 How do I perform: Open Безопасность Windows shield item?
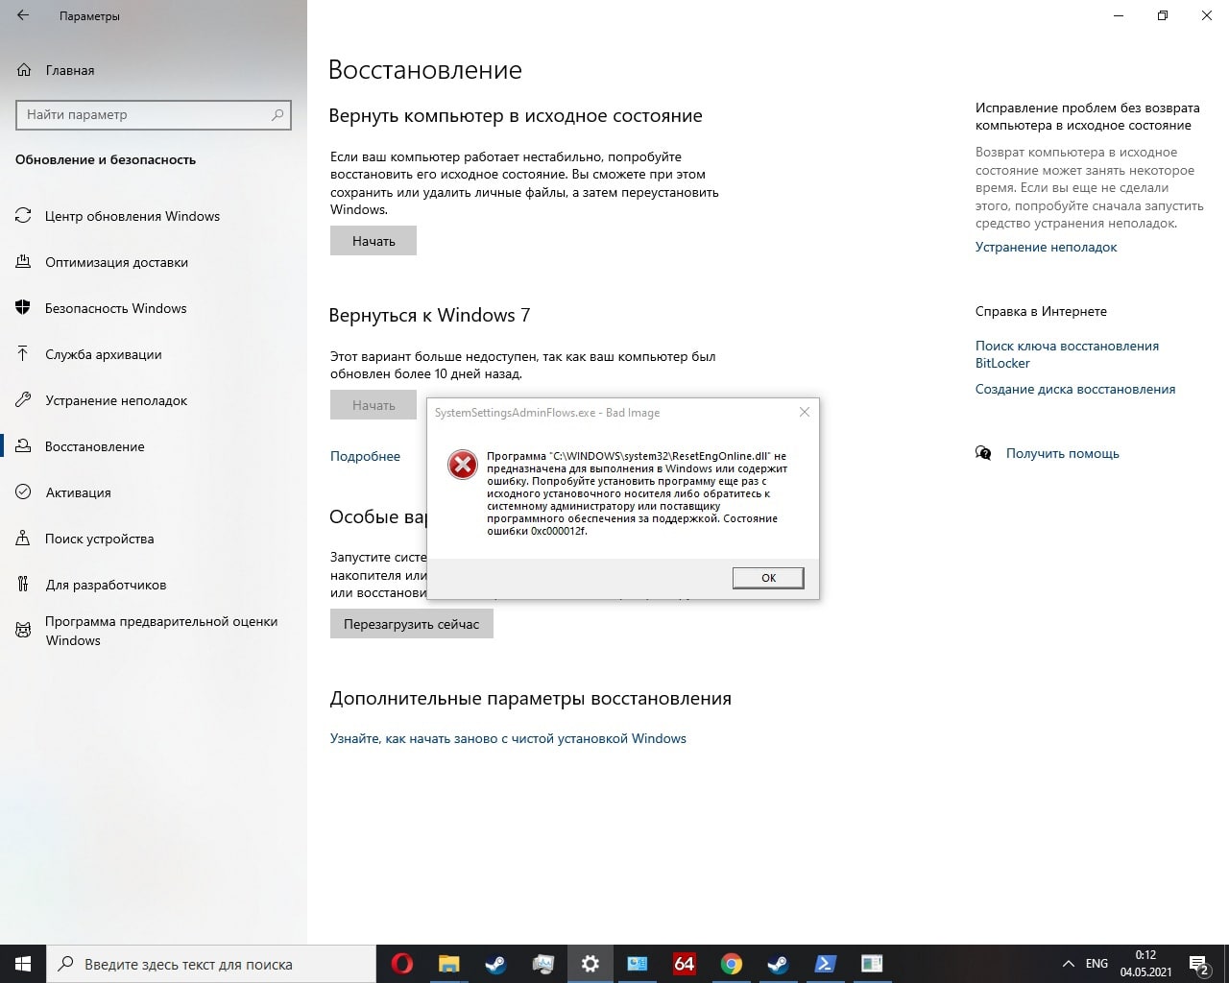click(x=115, y=308)
